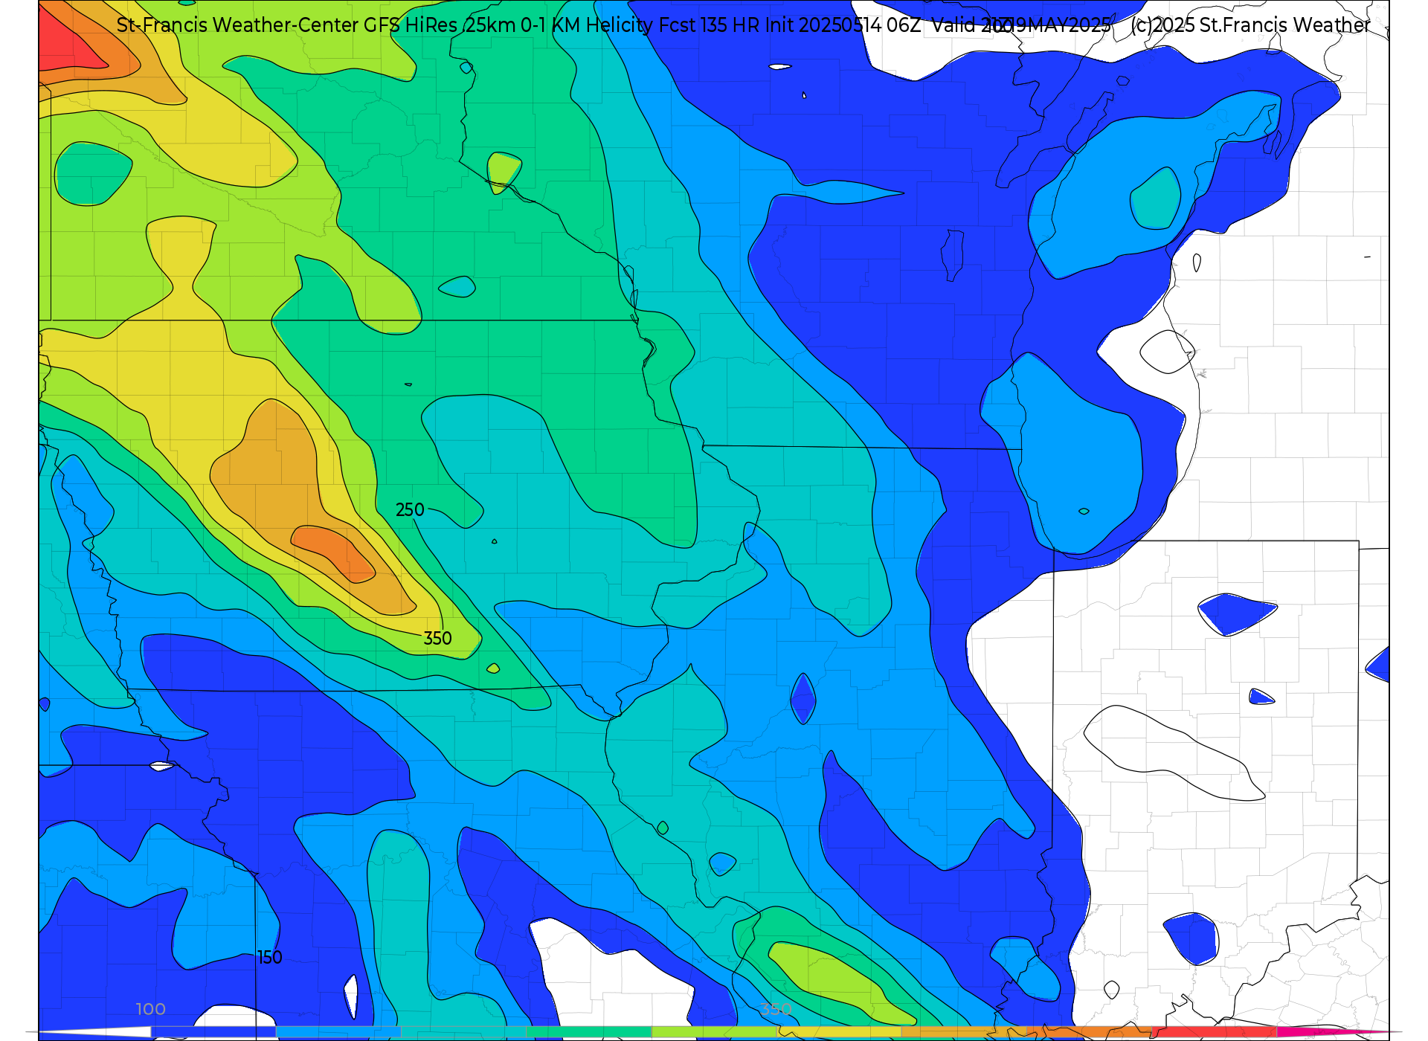This screenshot has height=1041, width=1428.
Task: Click the yellow segment of the colorbar
Action: (x=839, y=1032)
